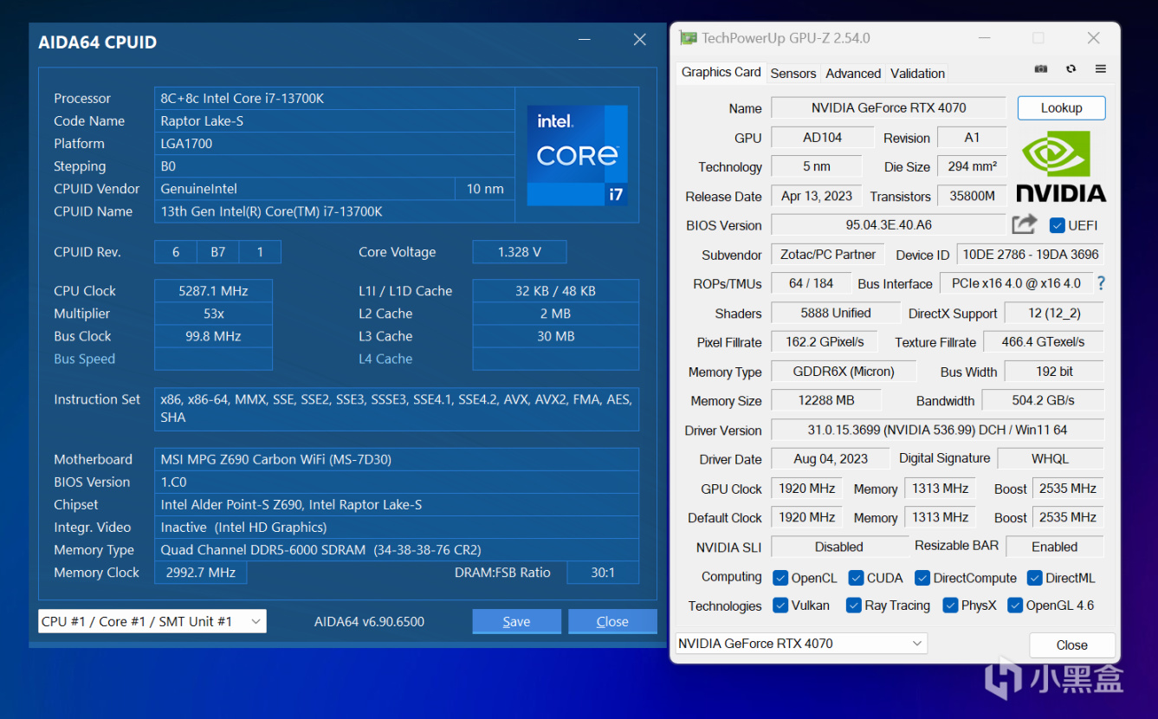
Task: Open the Advanced tab
Action: coord(853,74)
